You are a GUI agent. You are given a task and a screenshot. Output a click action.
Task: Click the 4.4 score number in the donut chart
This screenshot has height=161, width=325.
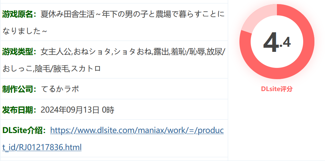point(277,42)
